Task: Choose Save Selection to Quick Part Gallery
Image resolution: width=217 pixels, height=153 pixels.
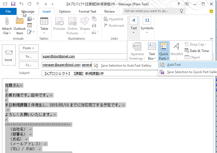Action: point(188,72)
